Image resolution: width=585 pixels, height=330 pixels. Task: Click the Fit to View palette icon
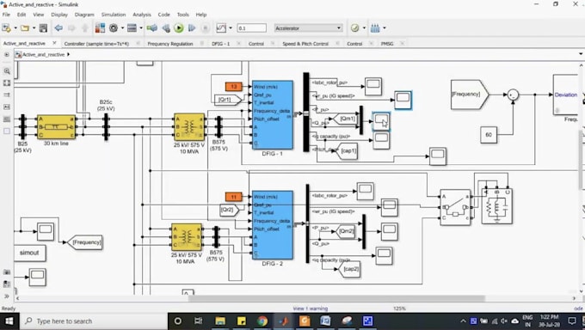click(x=7, y=82)
